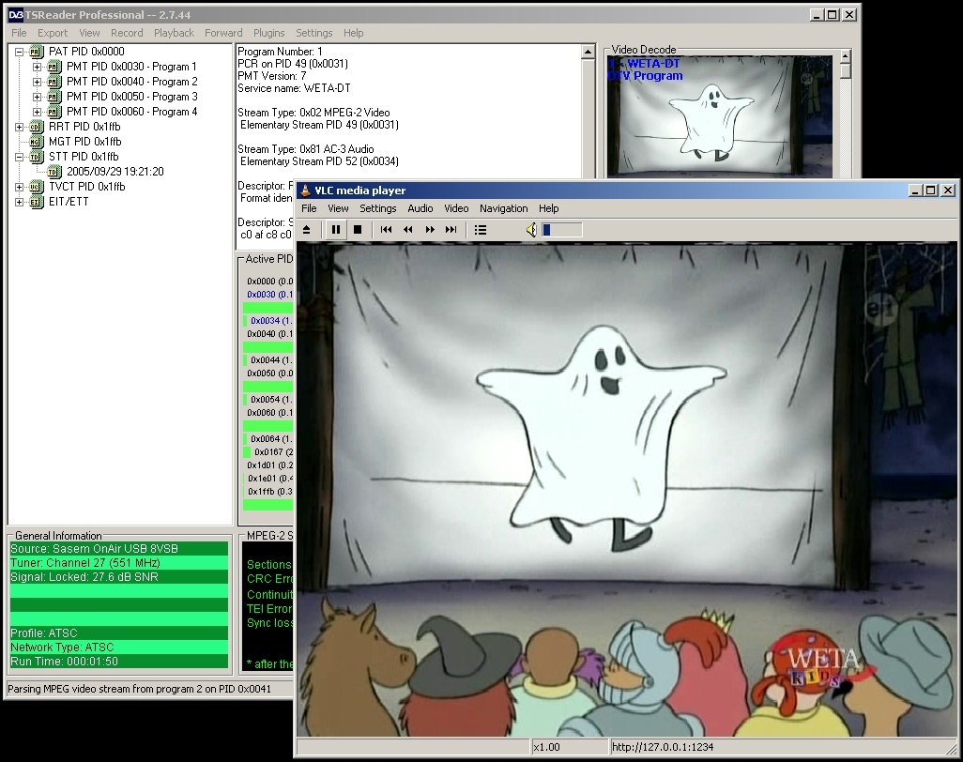
Task: Click icon beside 2005/09/29 19:21:20 entry
Action: coord(54,172)
